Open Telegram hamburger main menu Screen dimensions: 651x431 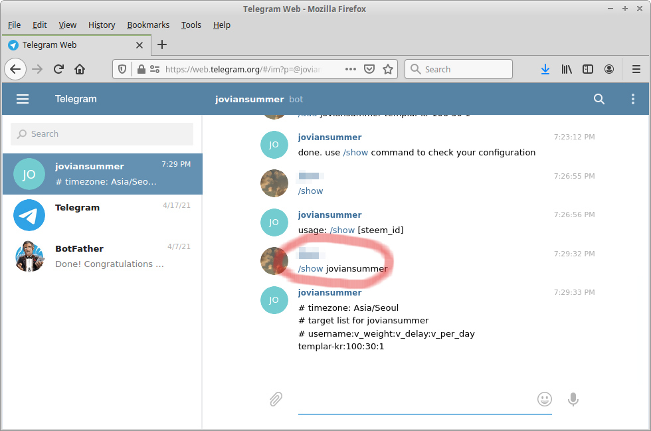(23, 99)
